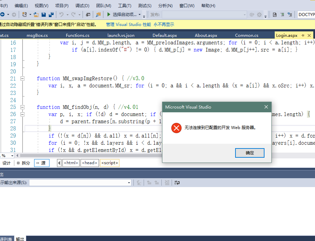Select the <head> tag breadcrumb

click(x=90, y=163)
